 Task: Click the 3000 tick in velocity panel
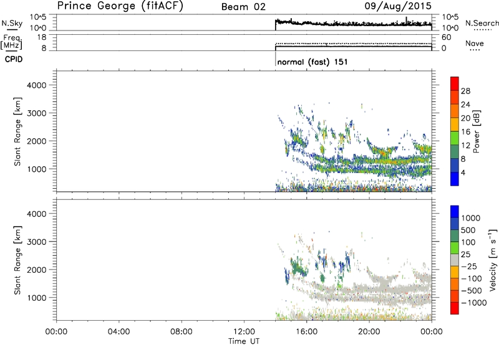pyautogui.click(x=36, y=242)
